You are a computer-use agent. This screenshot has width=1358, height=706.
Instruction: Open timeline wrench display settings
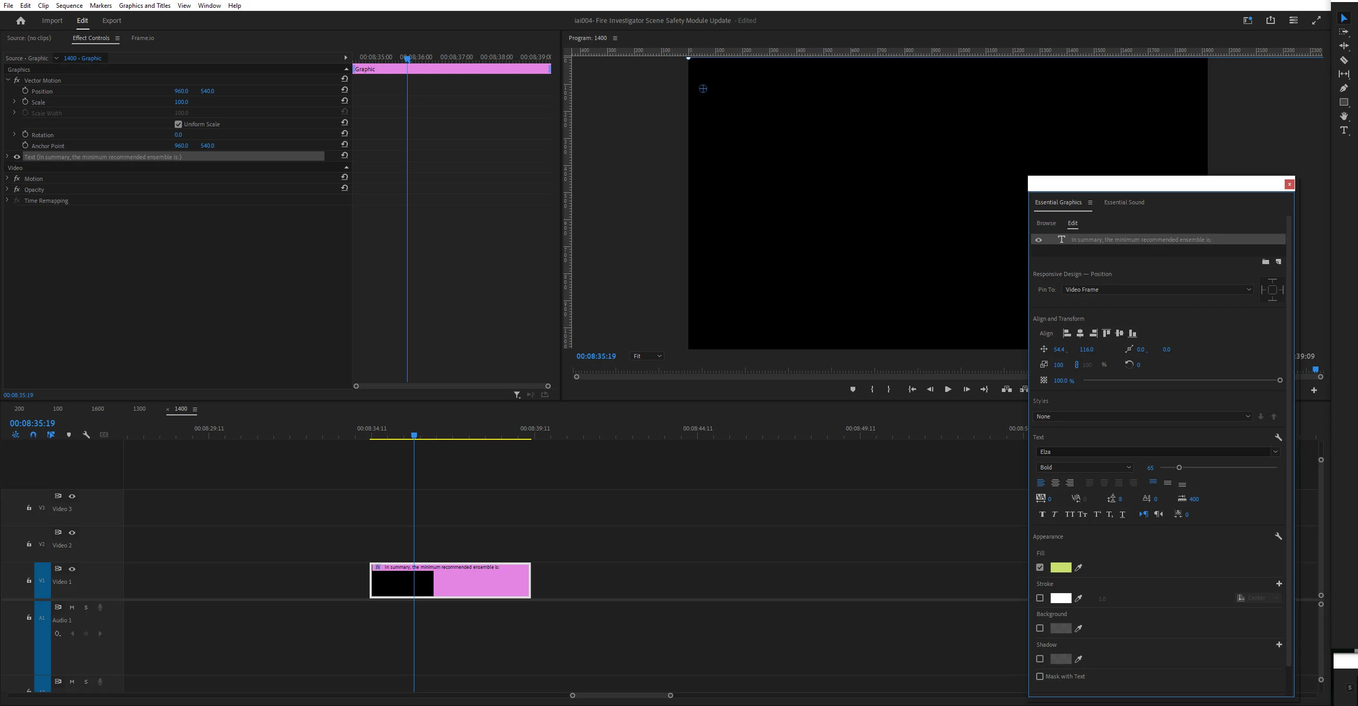tap(86, 435)
